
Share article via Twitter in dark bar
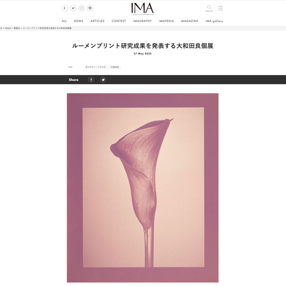[x=103, y=80]
